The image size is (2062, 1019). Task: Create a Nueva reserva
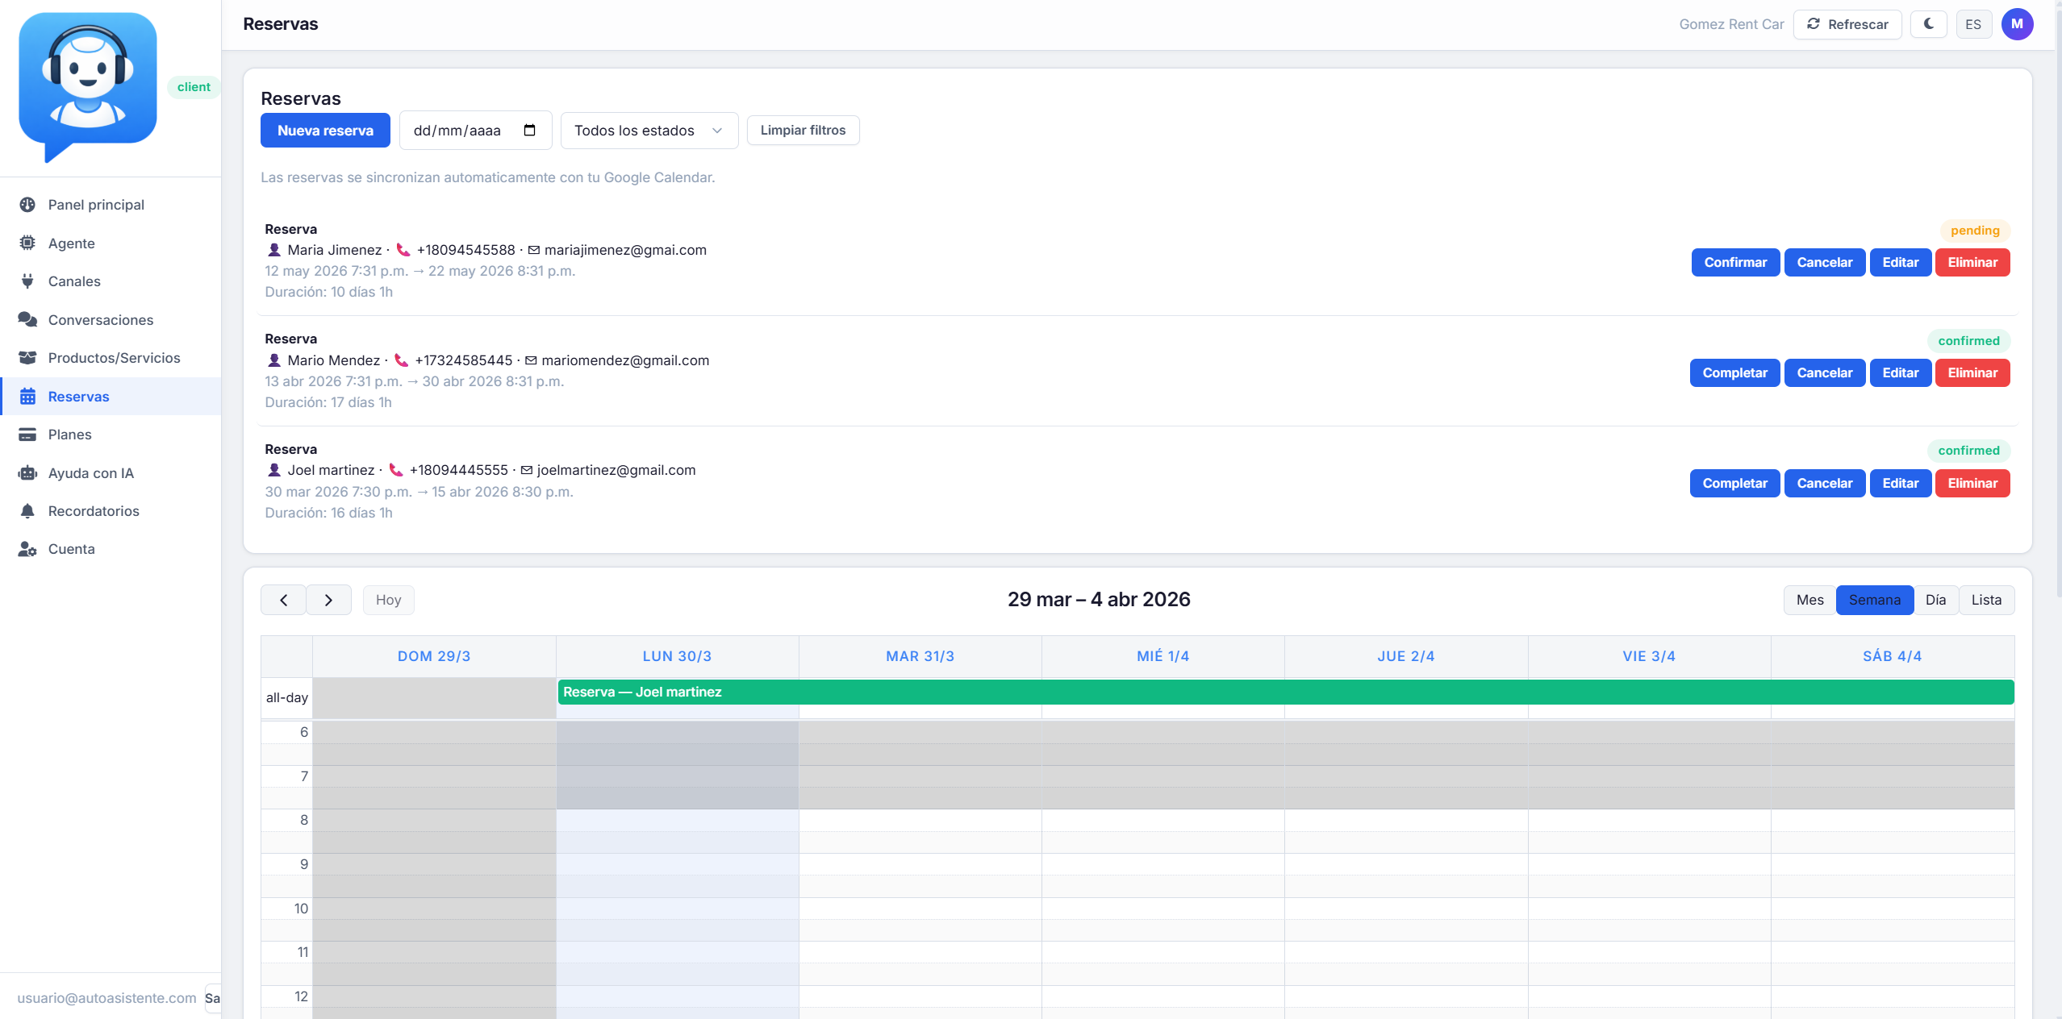(325, 130)
